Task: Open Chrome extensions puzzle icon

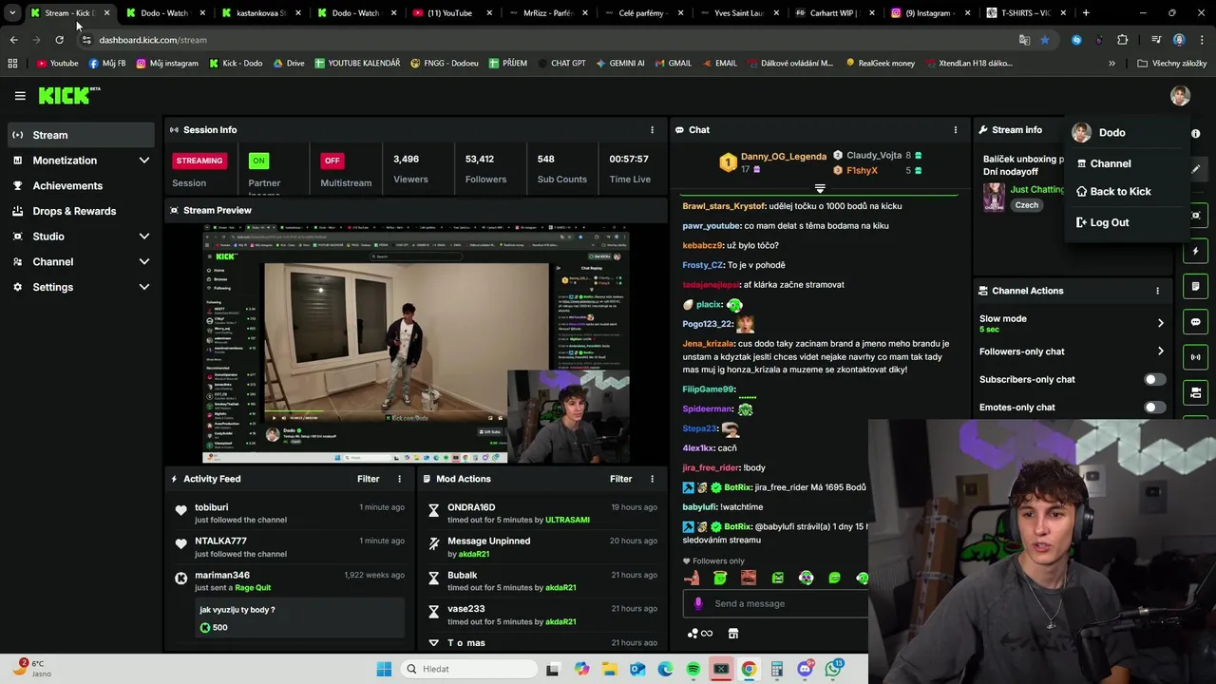Action: [1123, 40]
